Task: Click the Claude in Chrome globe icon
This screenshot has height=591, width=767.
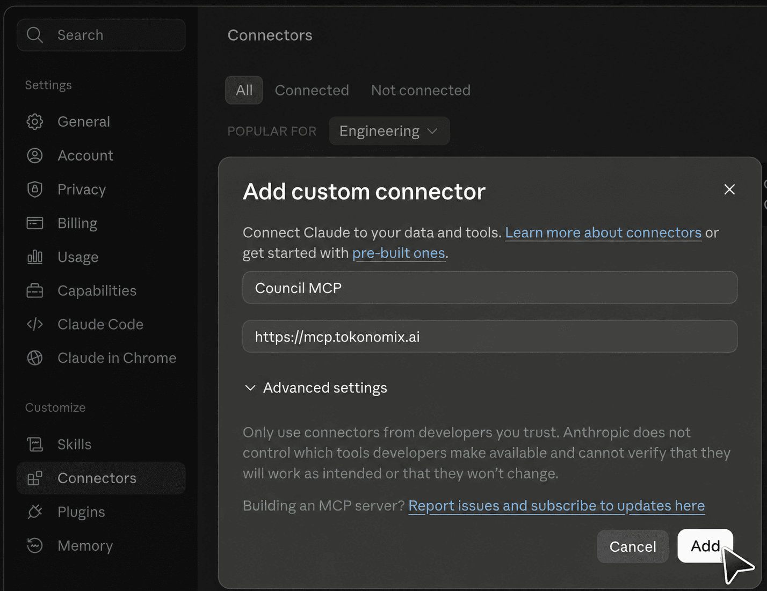Action: point(35,358)
